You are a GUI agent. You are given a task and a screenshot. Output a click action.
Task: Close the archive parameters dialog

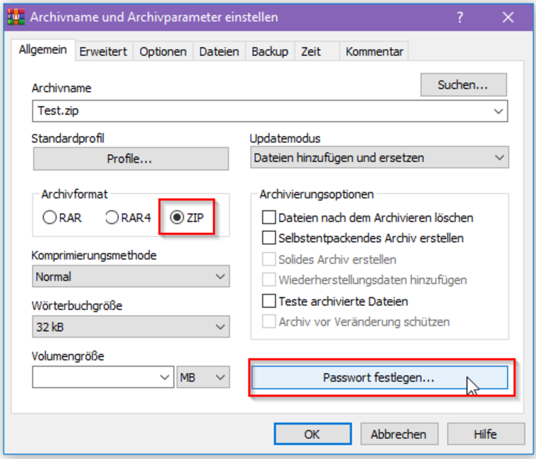point(508,17)
